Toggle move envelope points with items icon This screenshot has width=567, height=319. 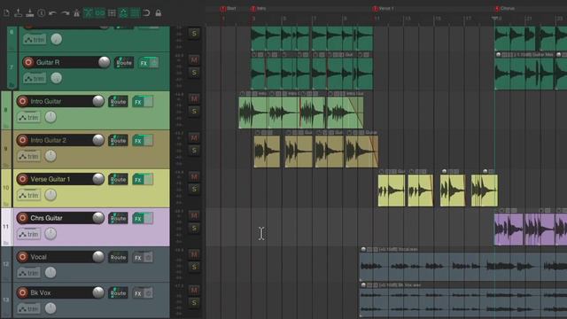pyautogui.click(x=123, y=13)
